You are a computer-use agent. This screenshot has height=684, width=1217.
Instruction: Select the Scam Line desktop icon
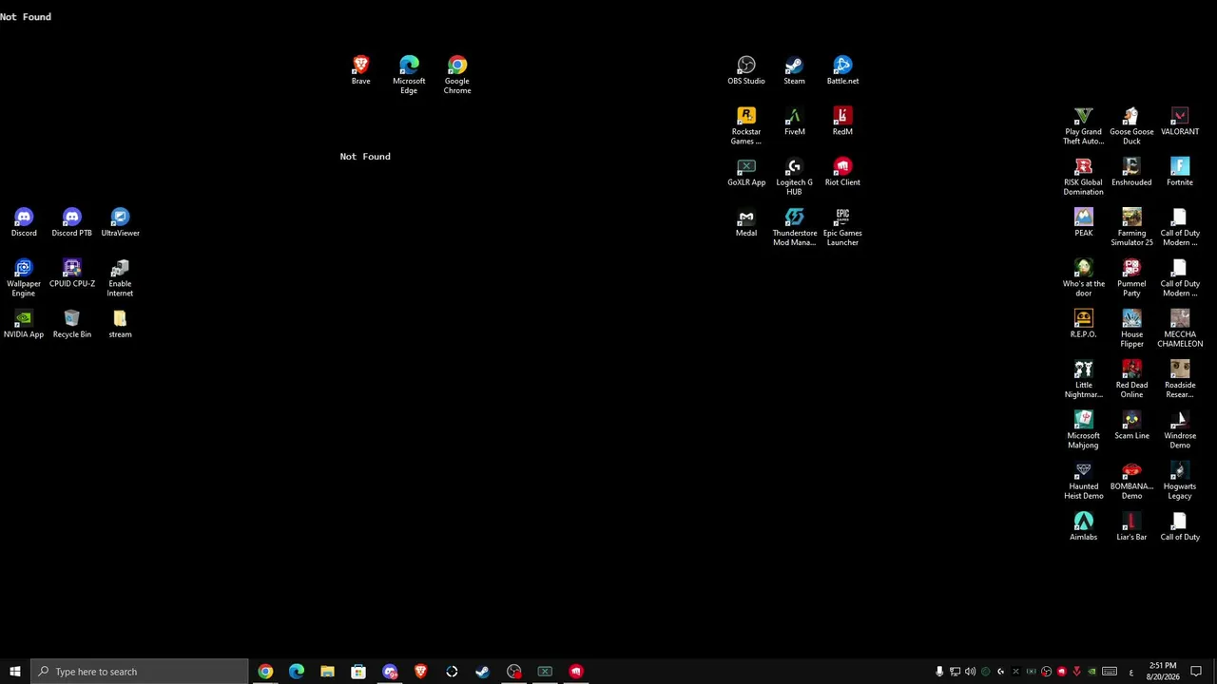[1131, 425]
